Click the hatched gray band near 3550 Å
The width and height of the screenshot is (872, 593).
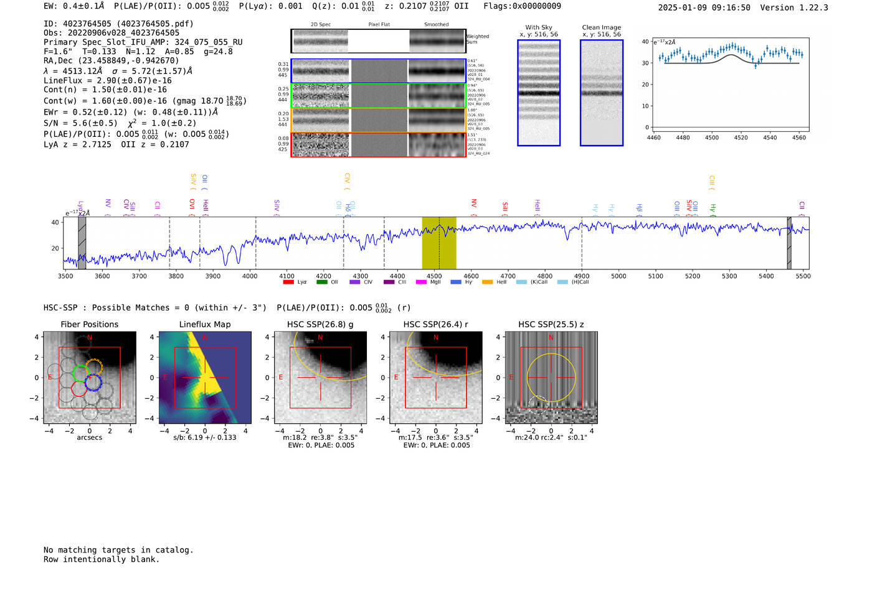82,243
